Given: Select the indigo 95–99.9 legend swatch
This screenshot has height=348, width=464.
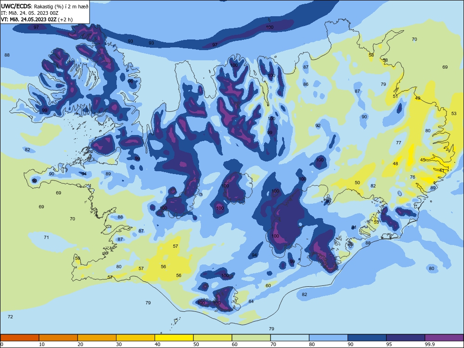Looking at the screenshot, I should pyautogui.click(x=406, y=338).
